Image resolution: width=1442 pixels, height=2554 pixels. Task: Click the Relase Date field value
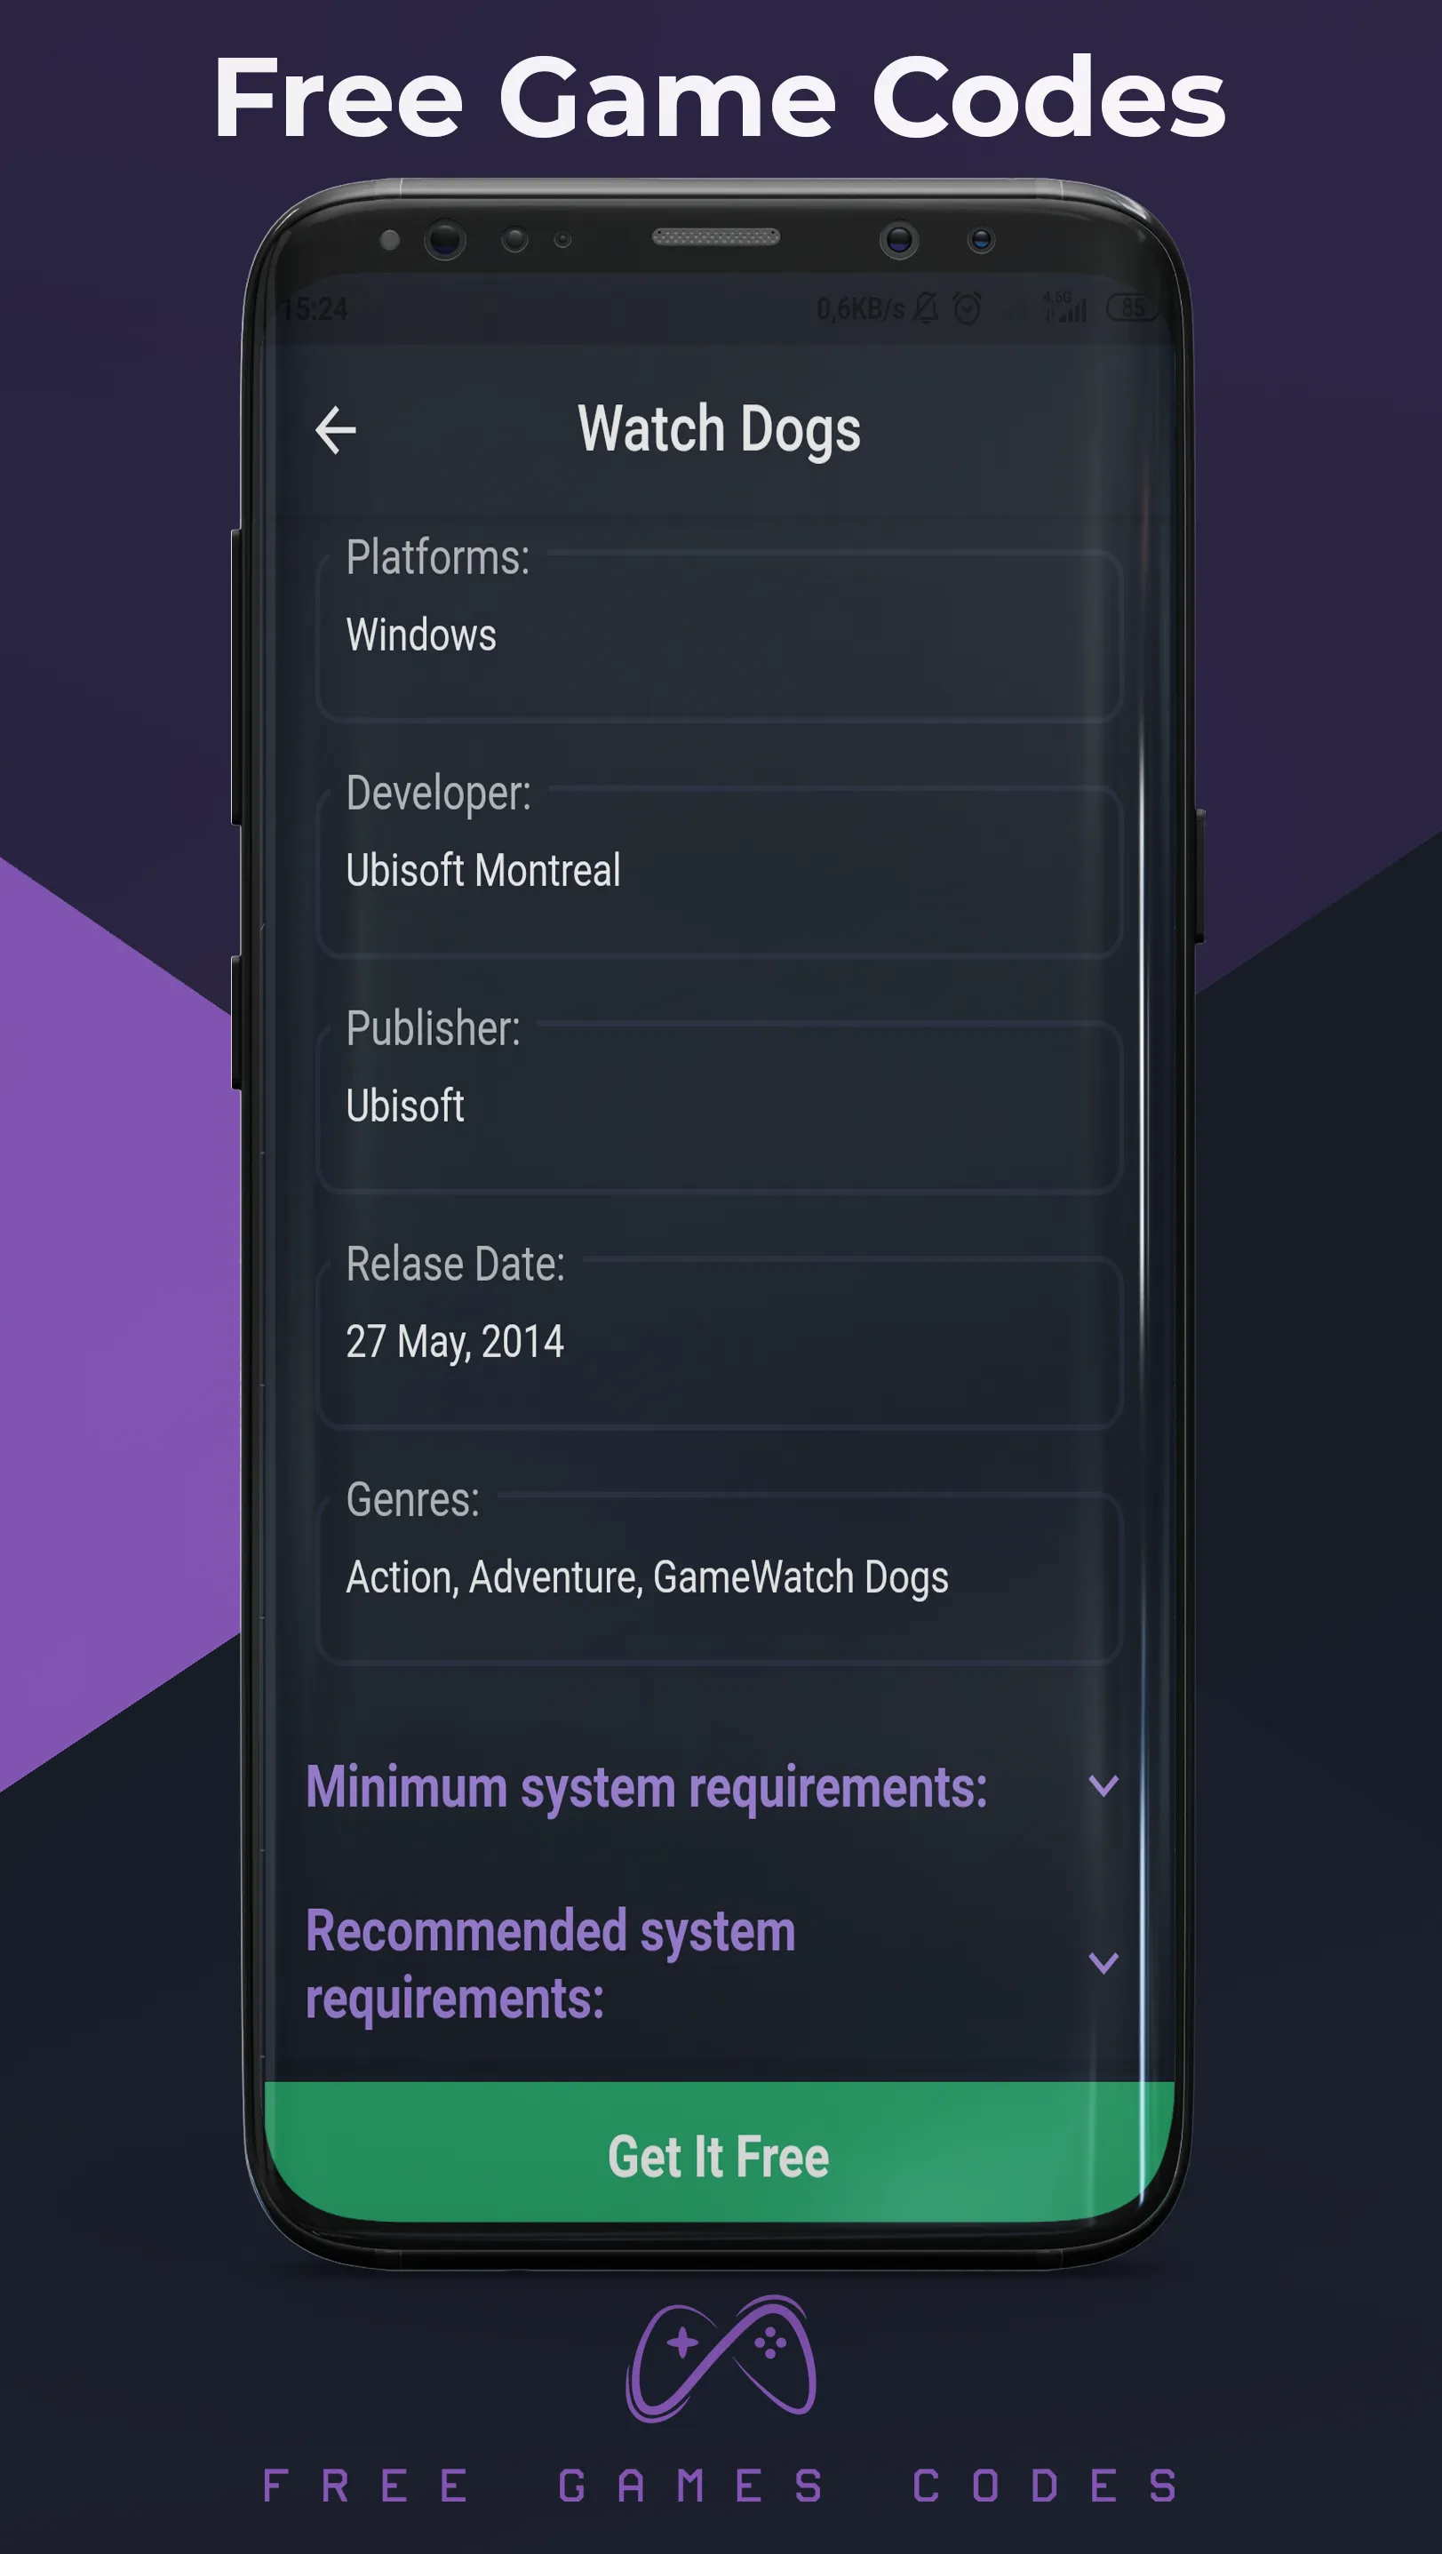coord(455,1342)
